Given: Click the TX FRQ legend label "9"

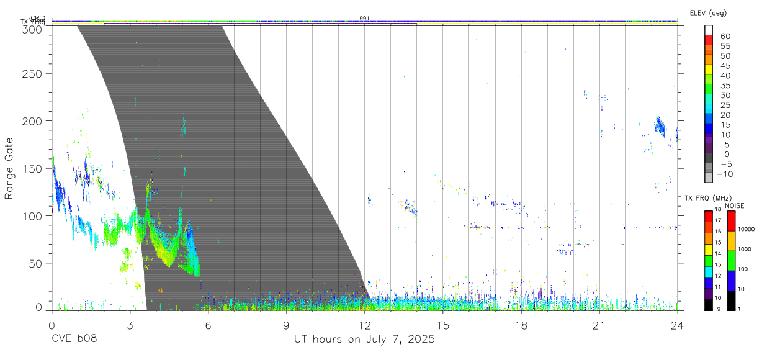Looking at the screenshot, I should coord(717,309).
